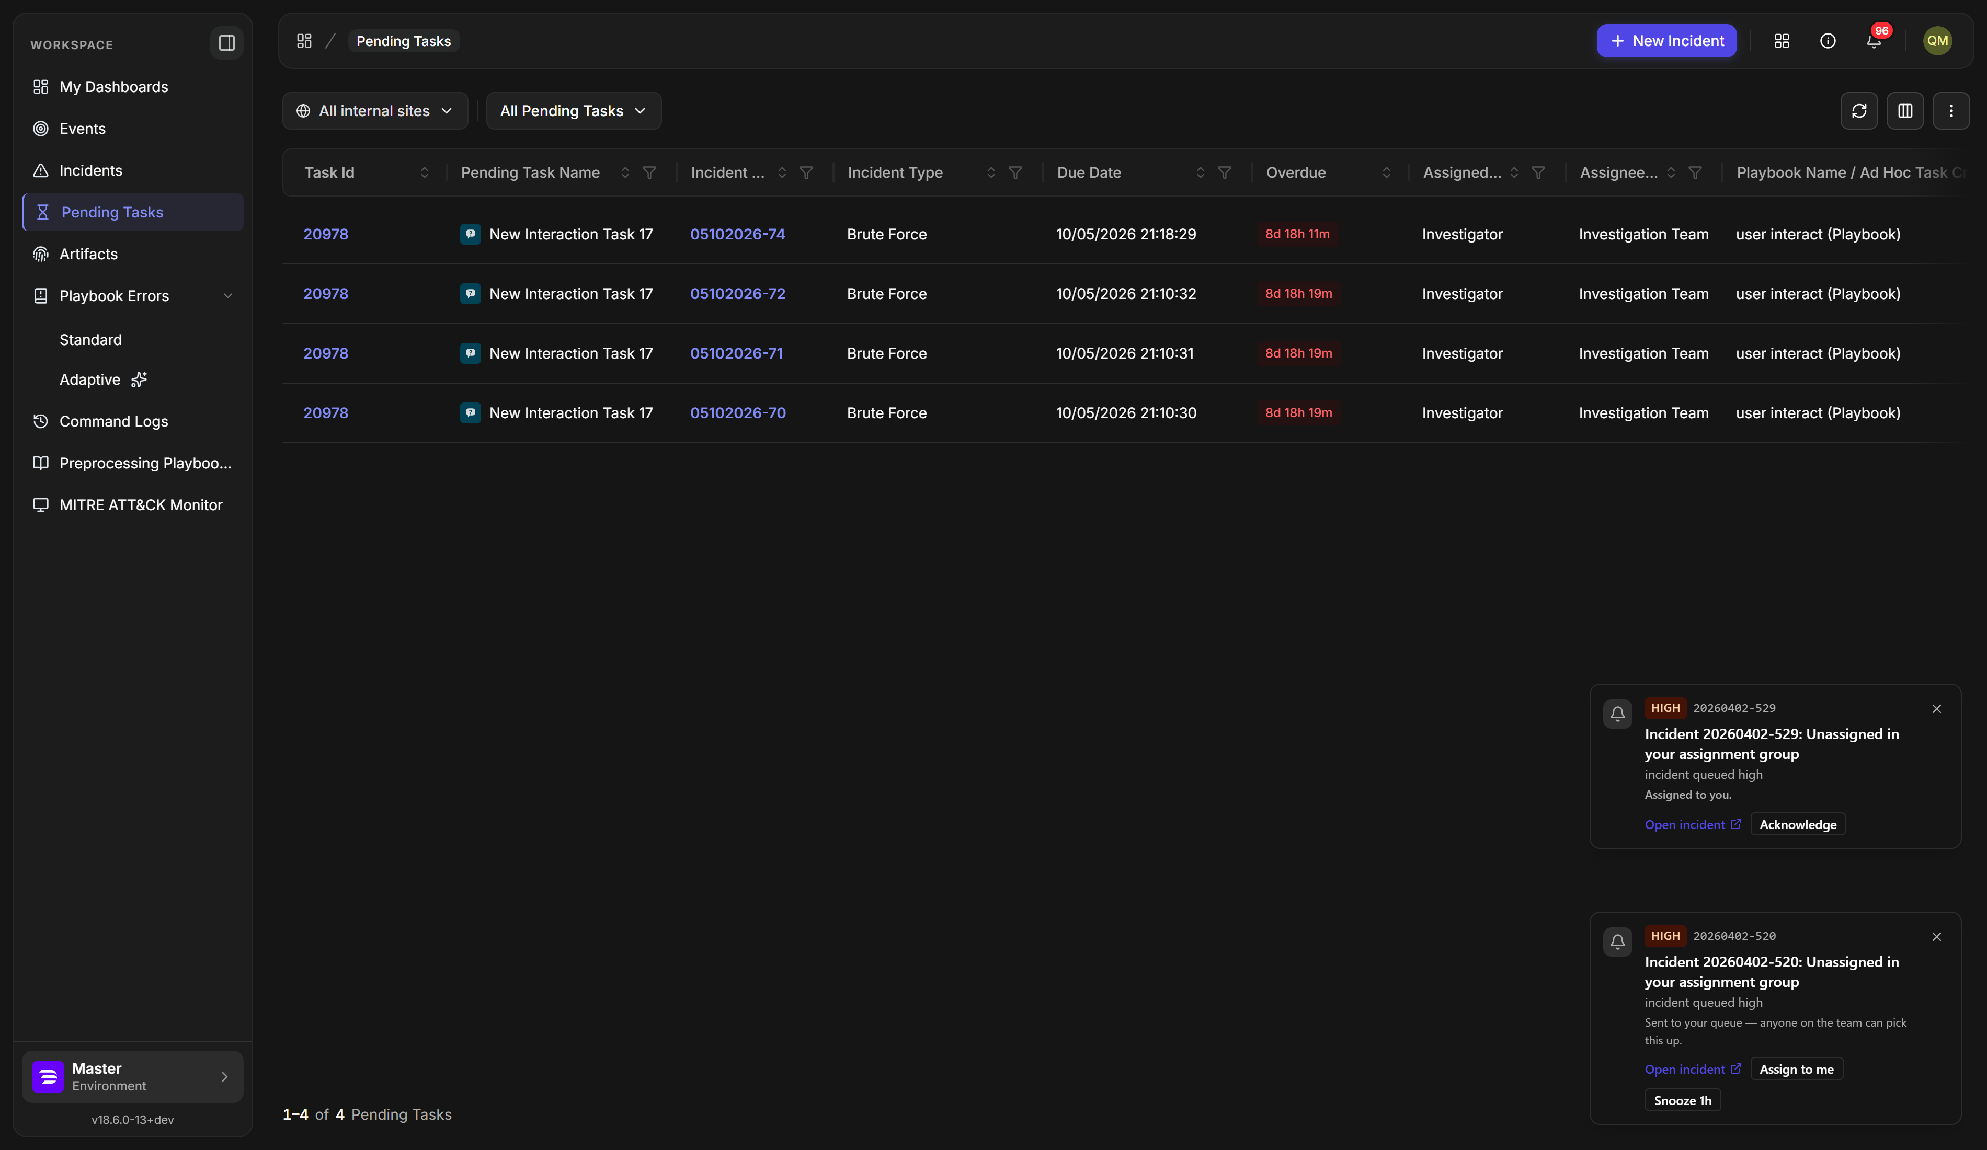Screen dimensions: 1987x1150
Task: Open the QM user avatar
Action: point(1937,41)
